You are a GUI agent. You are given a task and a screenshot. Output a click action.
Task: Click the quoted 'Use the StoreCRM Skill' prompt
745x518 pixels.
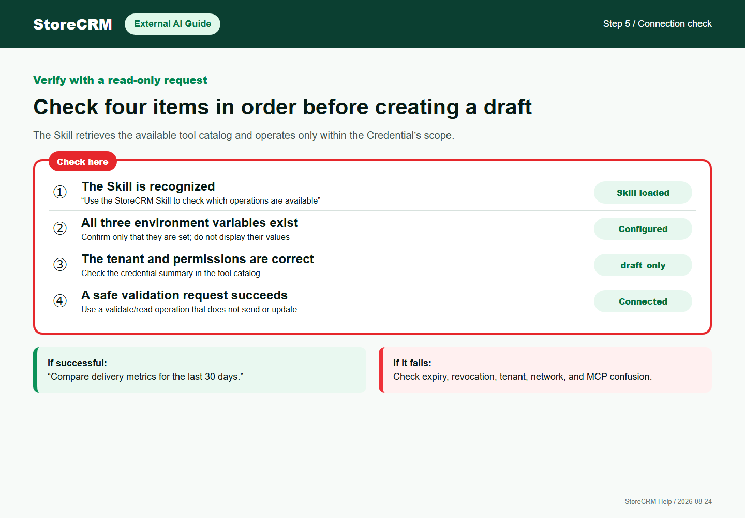tap(201, 201)
